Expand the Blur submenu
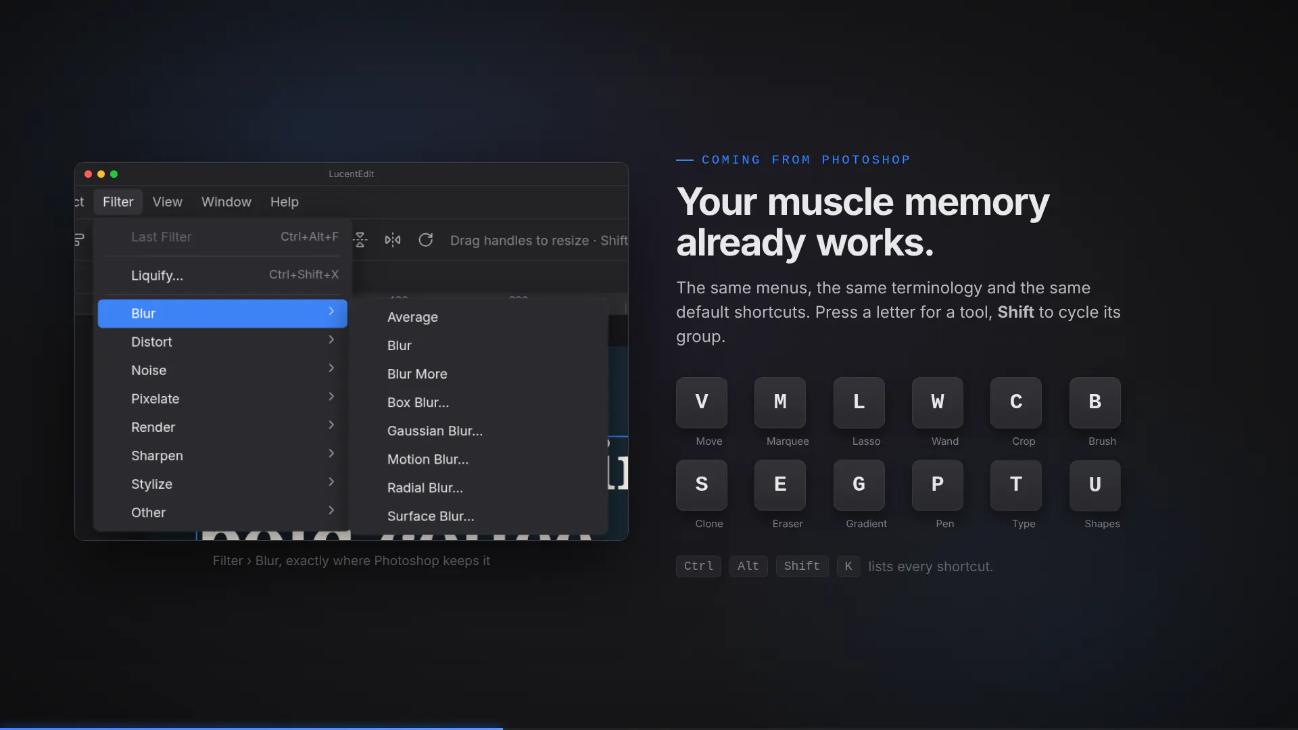The height and width of the screenshot is (730, 1298). tap(222, 314)
